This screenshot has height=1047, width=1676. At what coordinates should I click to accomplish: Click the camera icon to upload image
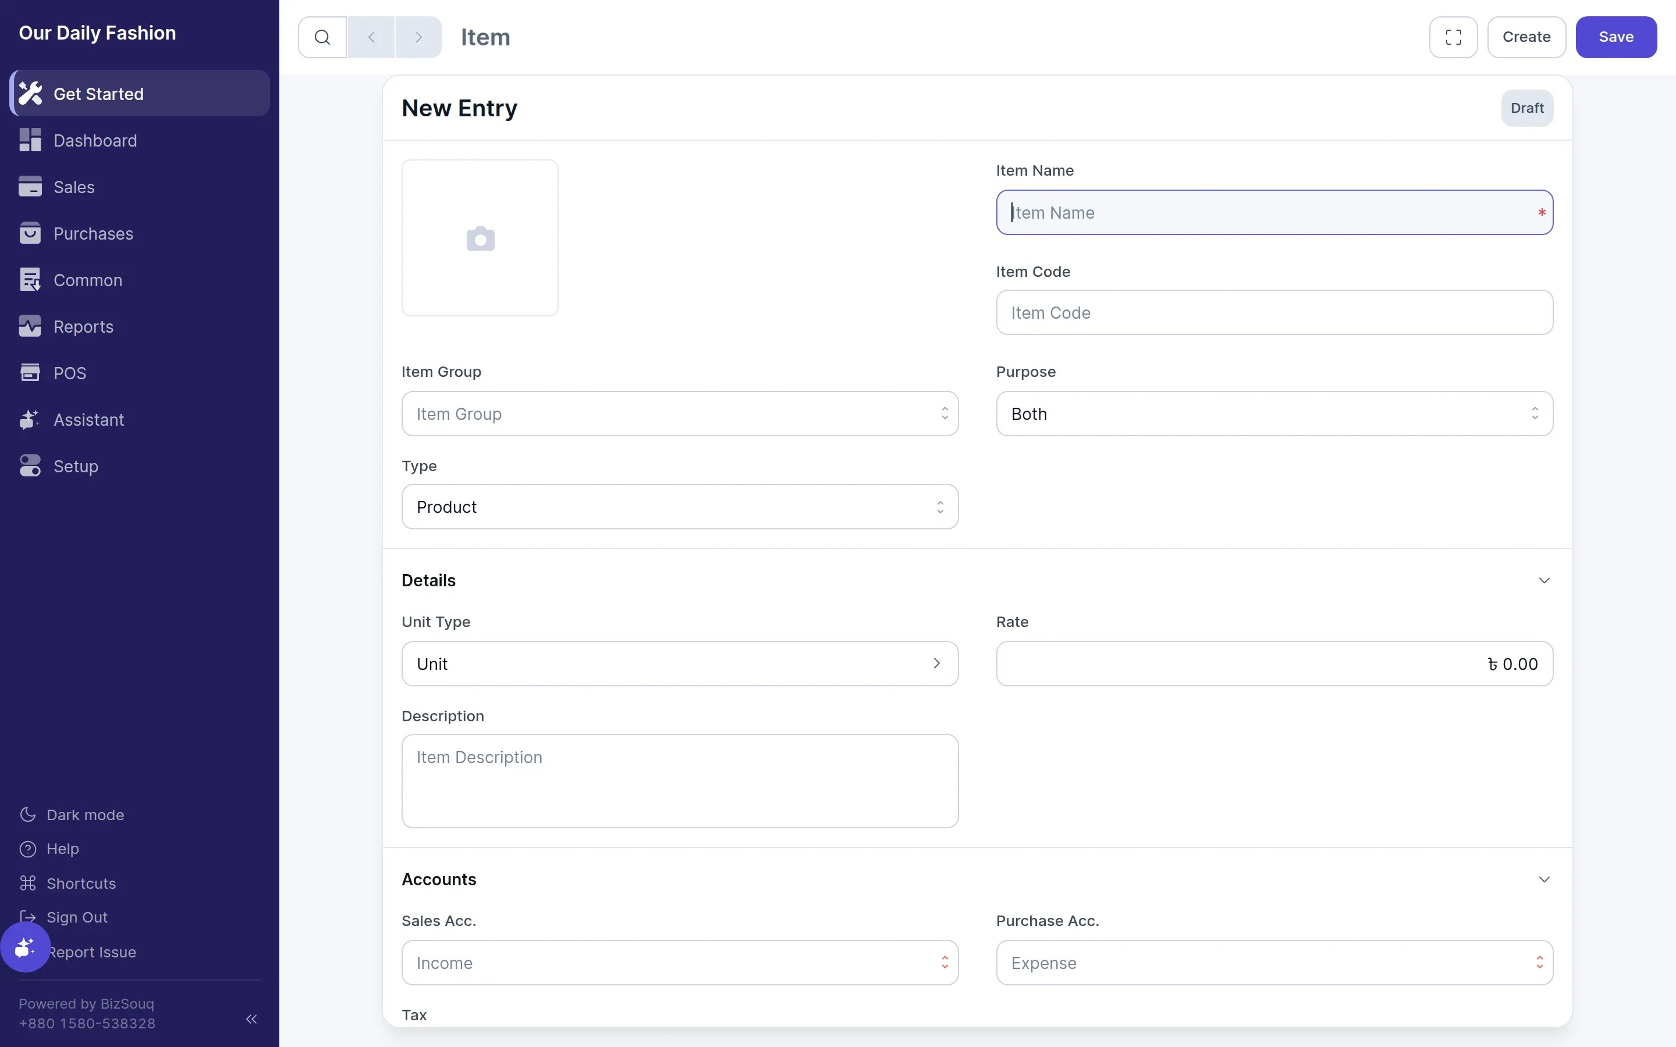click(480, 238)
